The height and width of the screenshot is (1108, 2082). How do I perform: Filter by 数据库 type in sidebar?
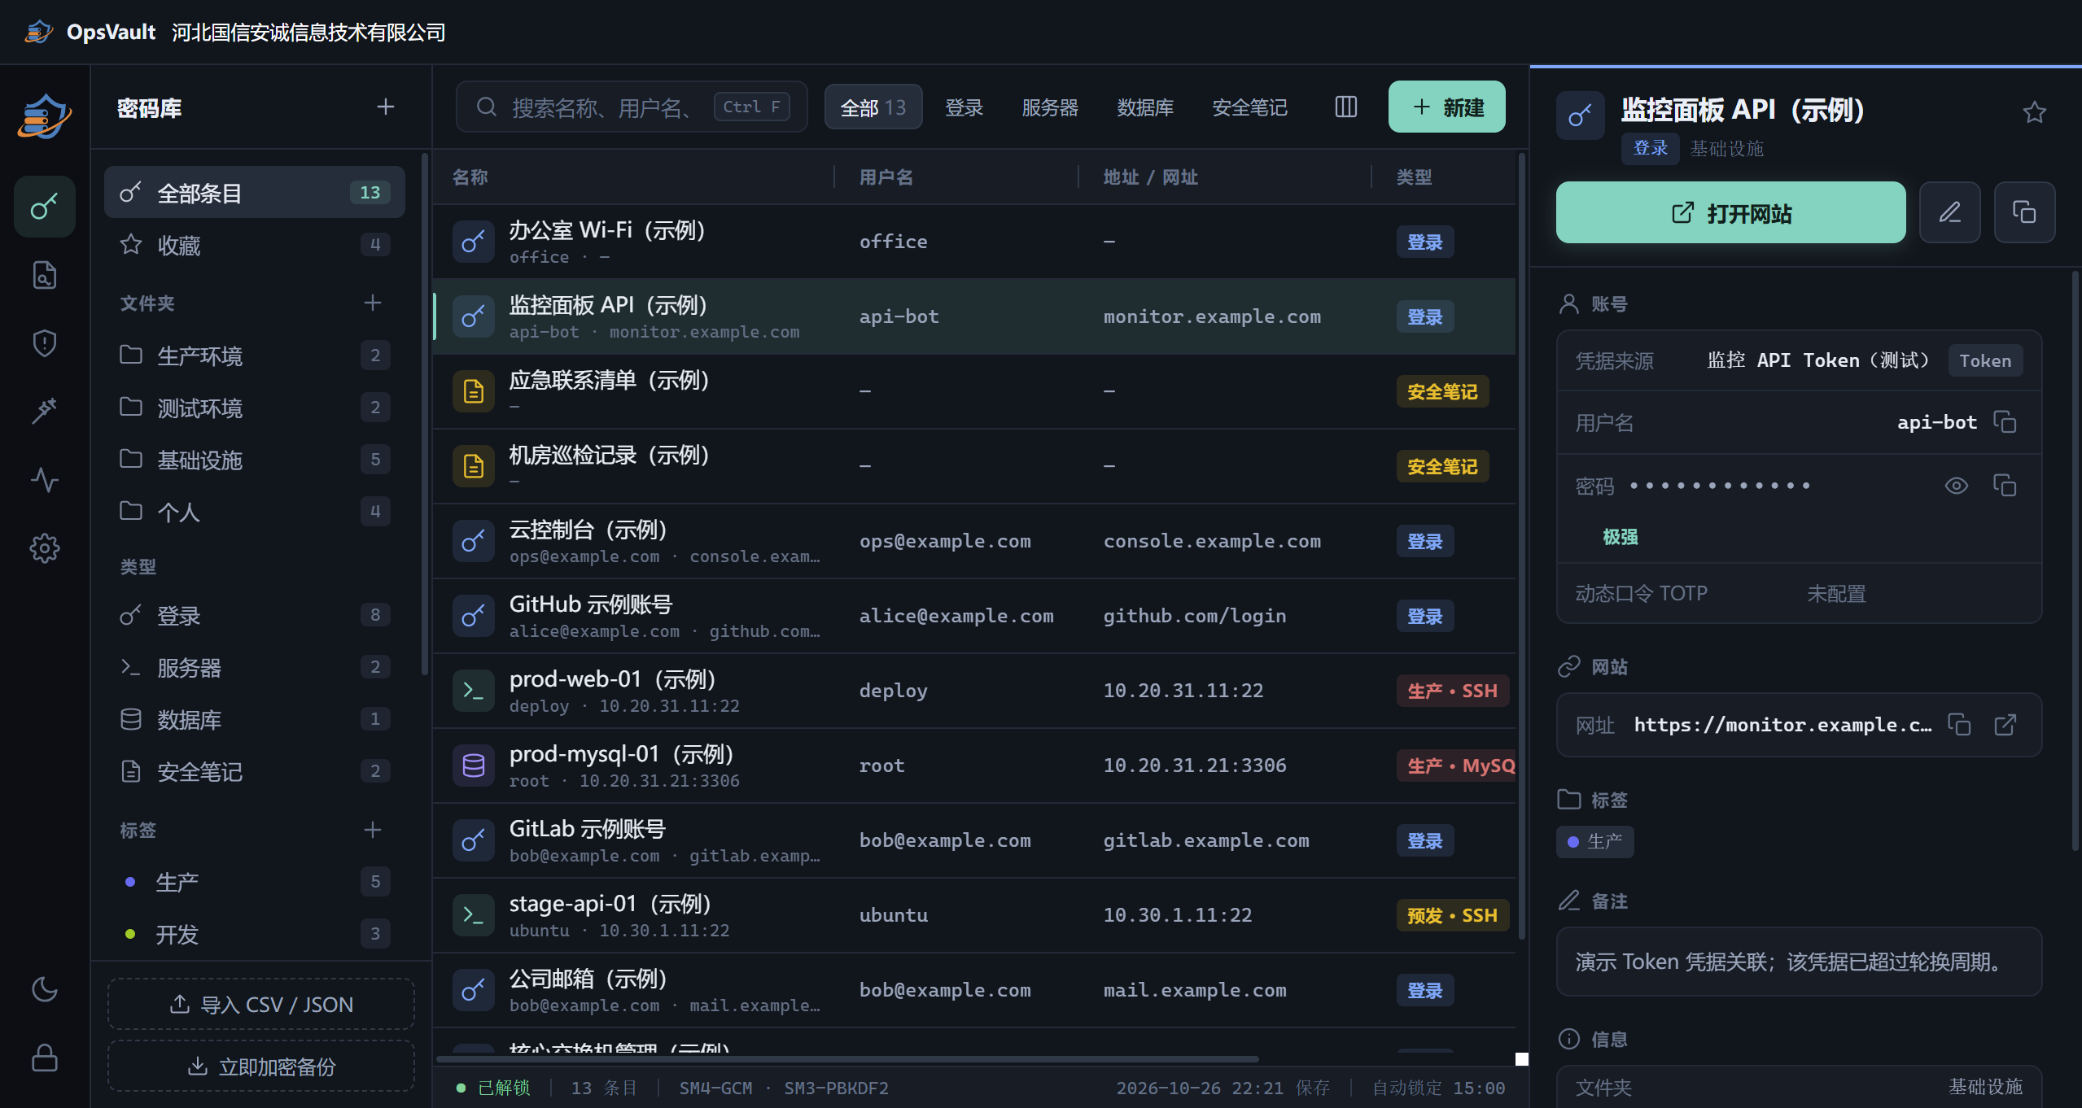click(255, 719)
